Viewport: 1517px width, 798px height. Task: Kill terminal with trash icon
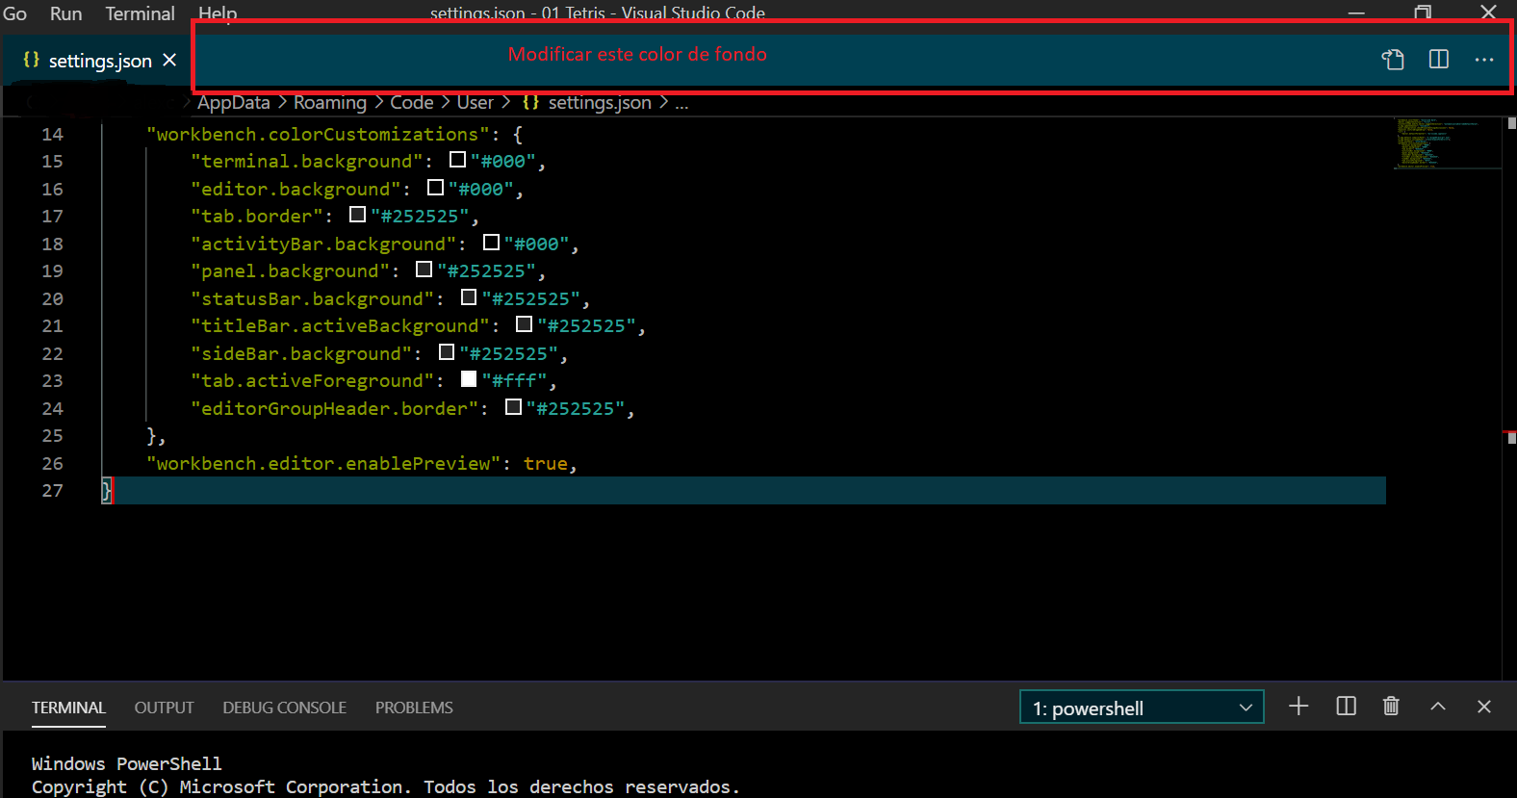pos(1391,707)
